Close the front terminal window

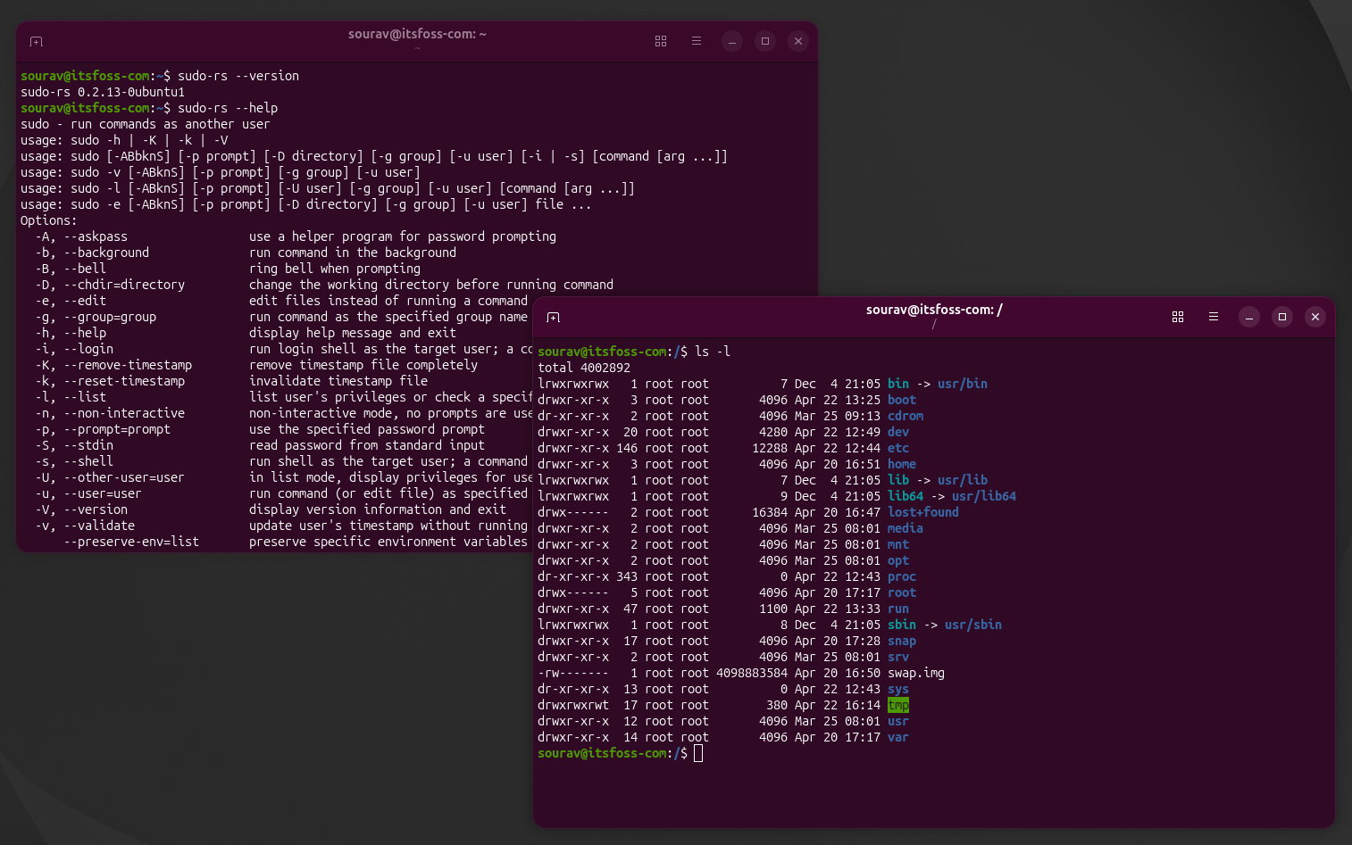(1315, 317)
